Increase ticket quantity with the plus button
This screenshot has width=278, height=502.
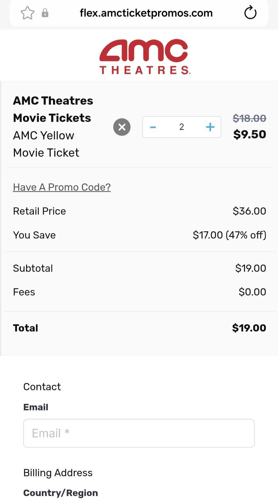pyautogui.click(x=210, y=127)
